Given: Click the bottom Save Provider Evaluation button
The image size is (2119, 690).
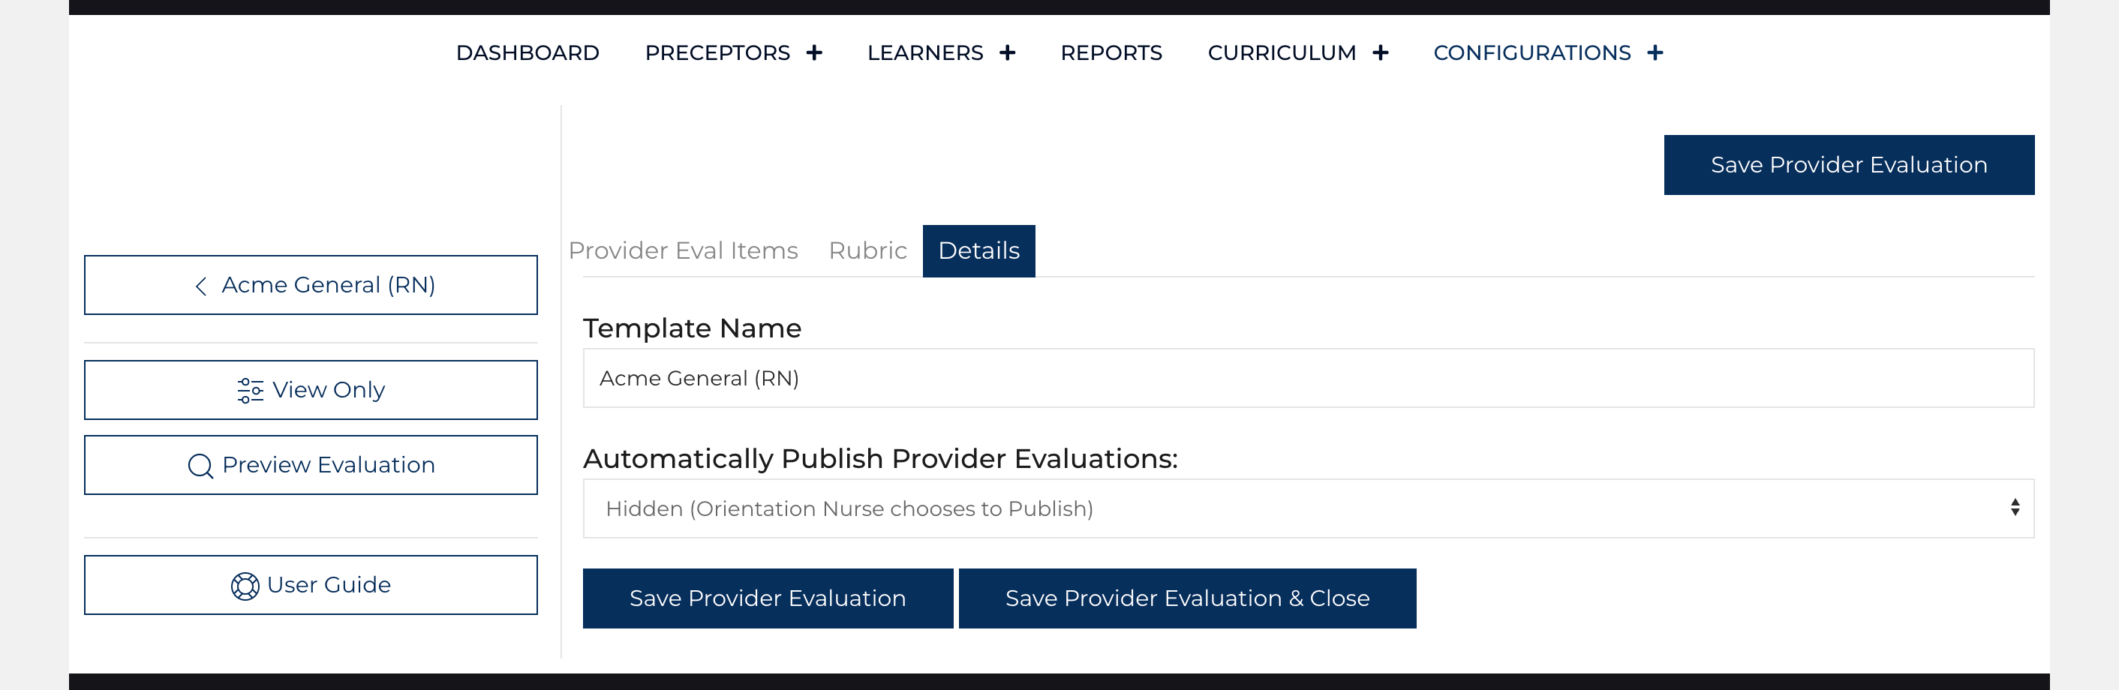Looking at the screenshot, I should tap(767, 598).
